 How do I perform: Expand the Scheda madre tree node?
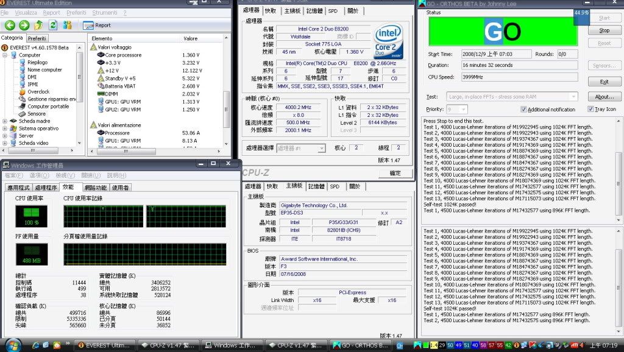pos(5,121)
